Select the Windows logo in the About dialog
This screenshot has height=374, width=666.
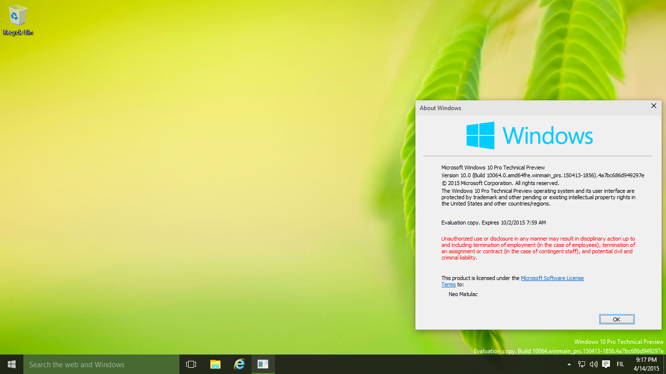point(480,135)
